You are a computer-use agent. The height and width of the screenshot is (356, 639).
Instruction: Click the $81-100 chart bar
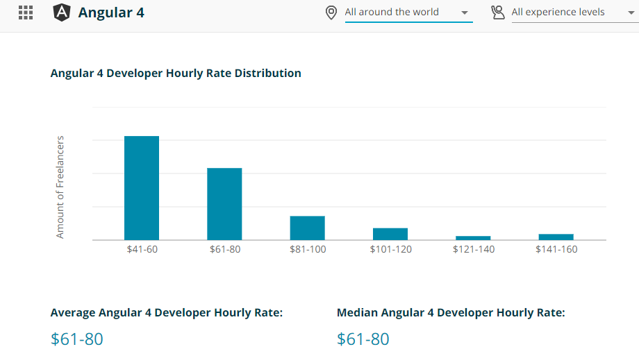coord(307,228)
